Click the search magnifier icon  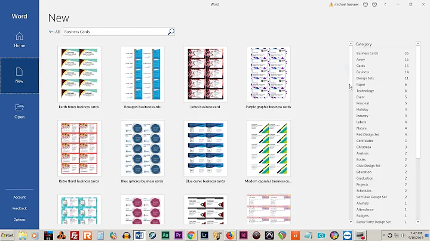171,32
